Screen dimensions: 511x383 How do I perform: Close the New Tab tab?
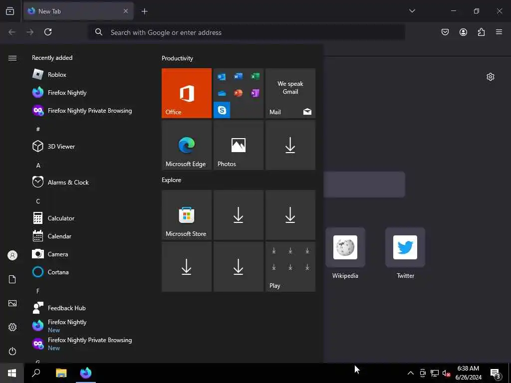point(125,11)
